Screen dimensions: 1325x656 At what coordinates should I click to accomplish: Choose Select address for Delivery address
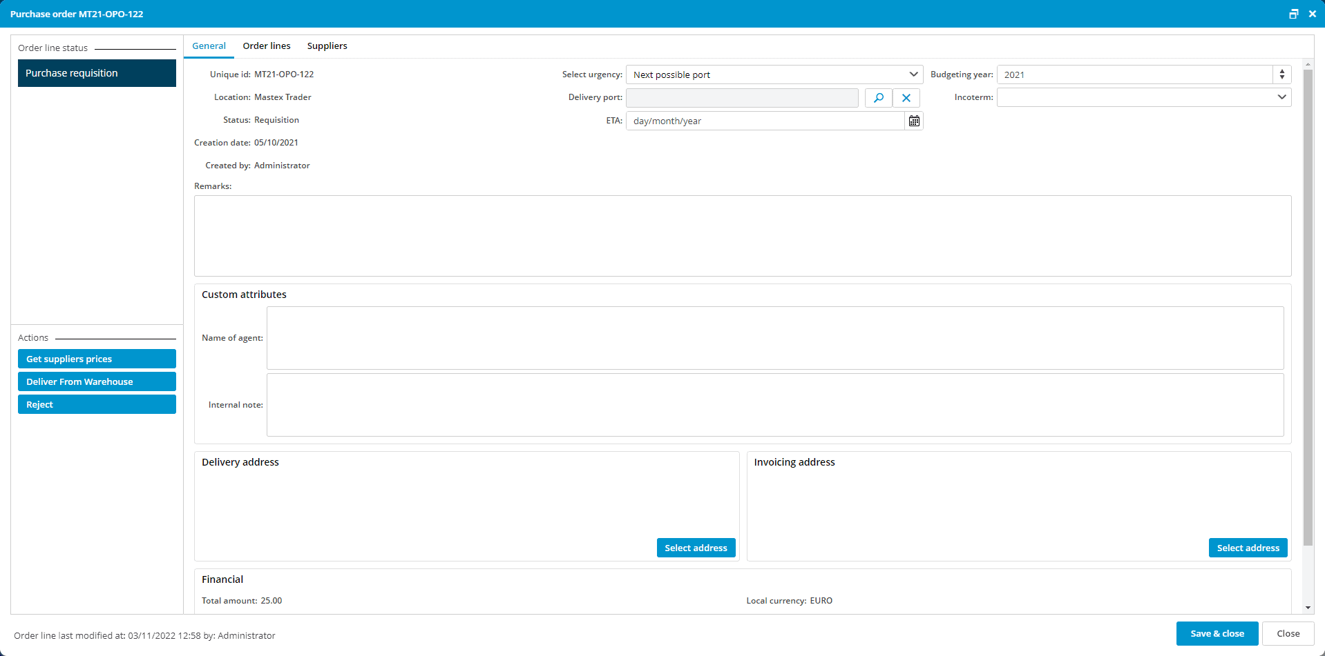(x=696, y=548)
